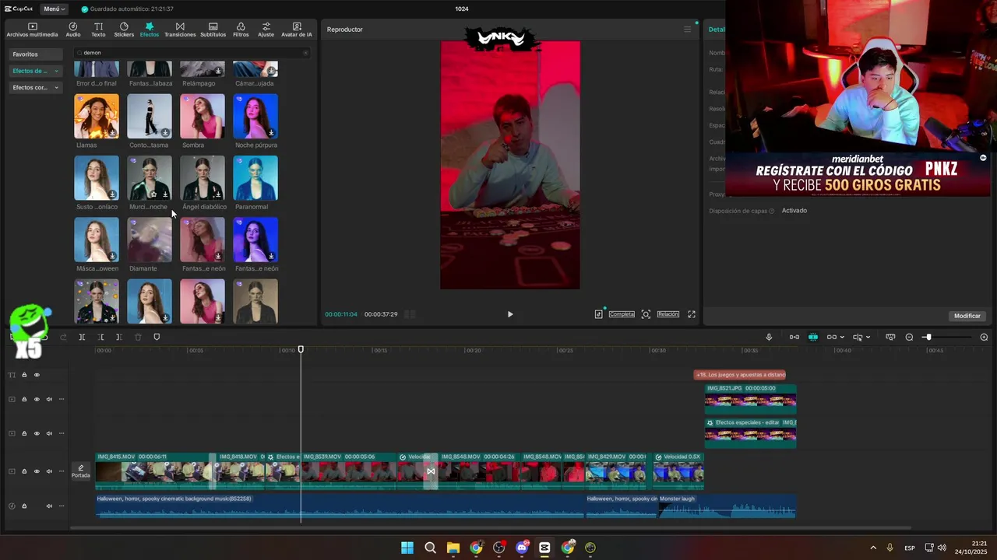Download the Llamas effect

[112, 132]
